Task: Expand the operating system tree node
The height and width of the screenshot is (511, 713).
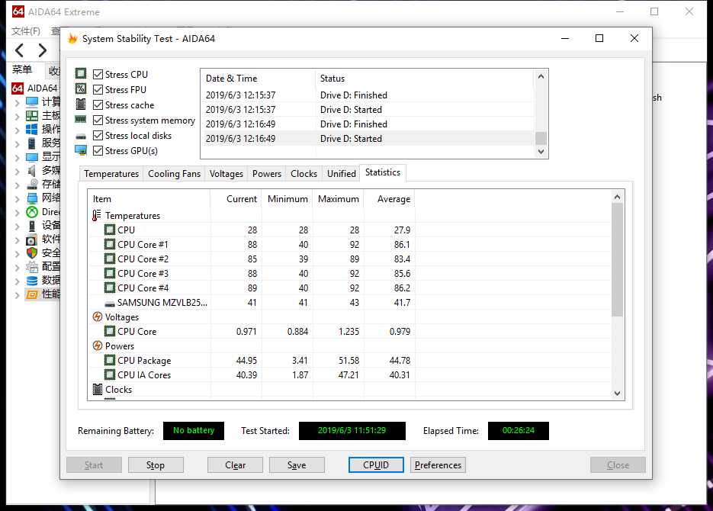Action: coord(18,130)
